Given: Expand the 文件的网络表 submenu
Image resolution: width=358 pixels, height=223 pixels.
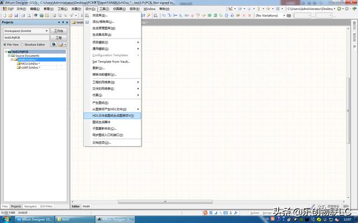Looking at the screenshot, I should coord(112,89).
